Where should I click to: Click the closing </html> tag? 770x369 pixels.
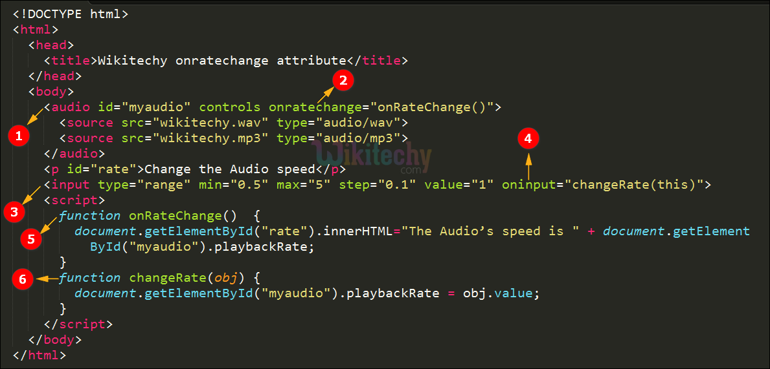[40, 355]
